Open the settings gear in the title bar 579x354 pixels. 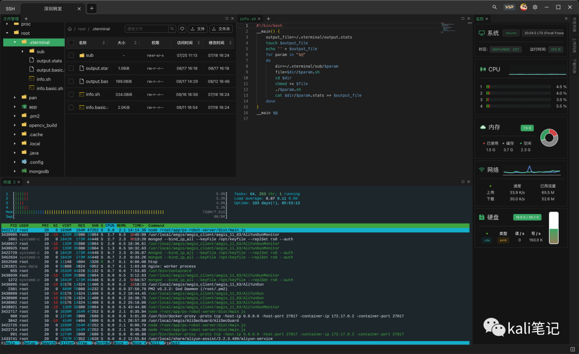pyautogui.click(x=535, y=8)
